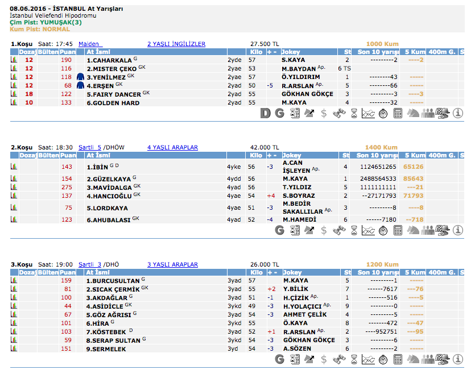Open the calculator icon under race 1
Screen dimensions: 475x374
click(398, 113)
